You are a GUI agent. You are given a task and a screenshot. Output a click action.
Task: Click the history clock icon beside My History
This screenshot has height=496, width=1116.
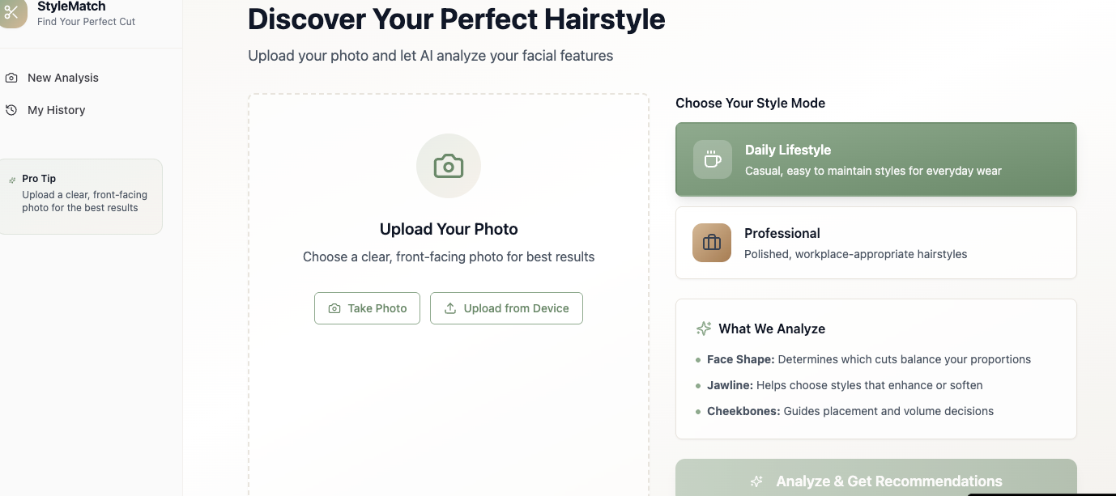coord(11,110)
